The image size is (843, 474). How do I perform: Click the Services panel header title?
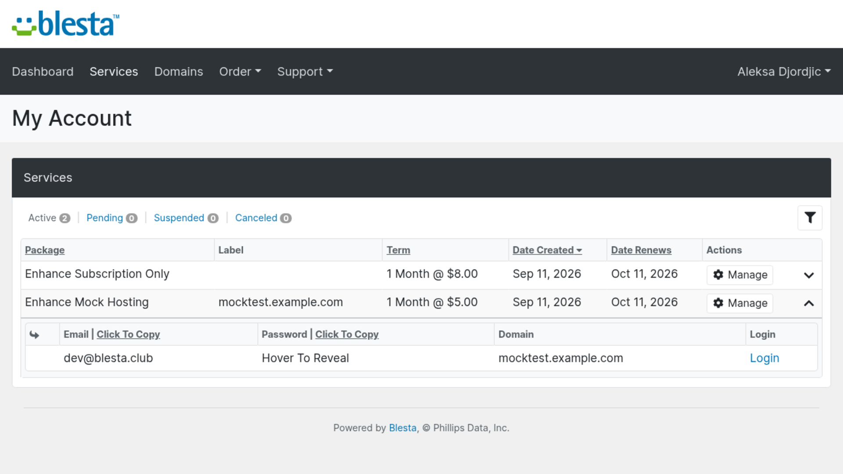48,178
